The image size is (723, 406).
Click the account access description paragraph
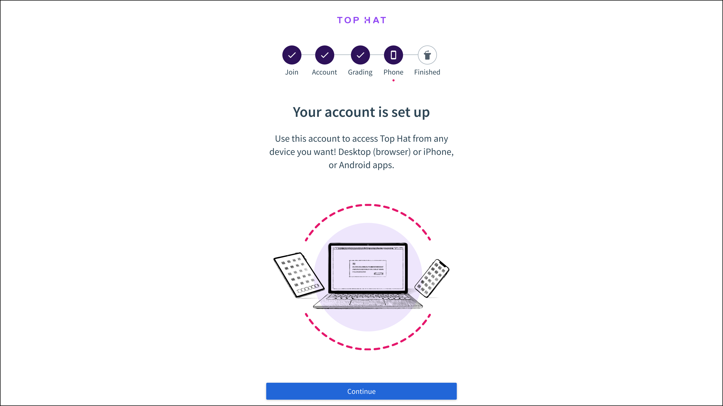[x=361, y=152]
